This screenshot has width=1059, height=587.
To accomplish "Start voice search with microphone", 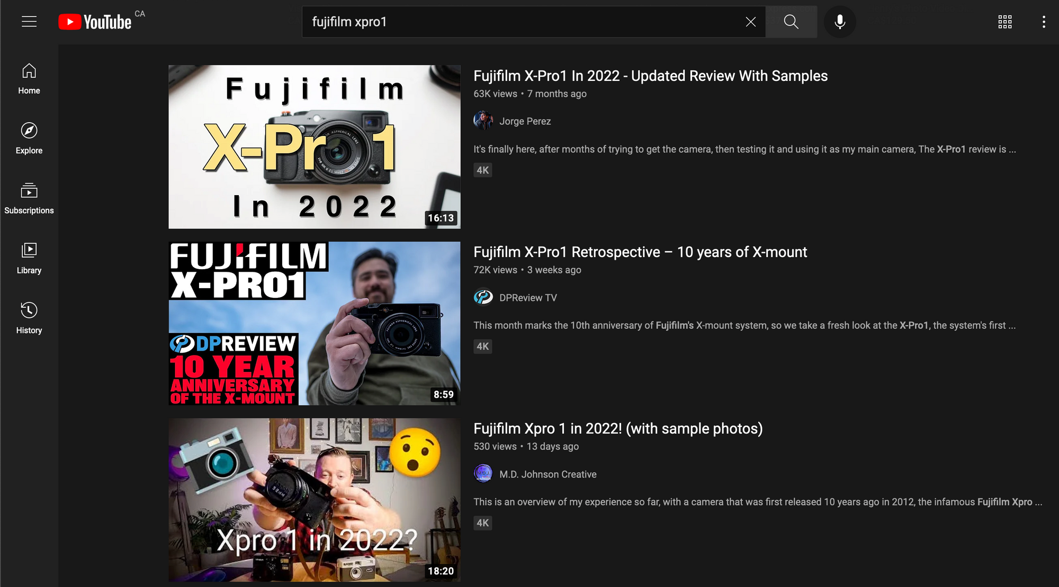I will pos(840,22).
